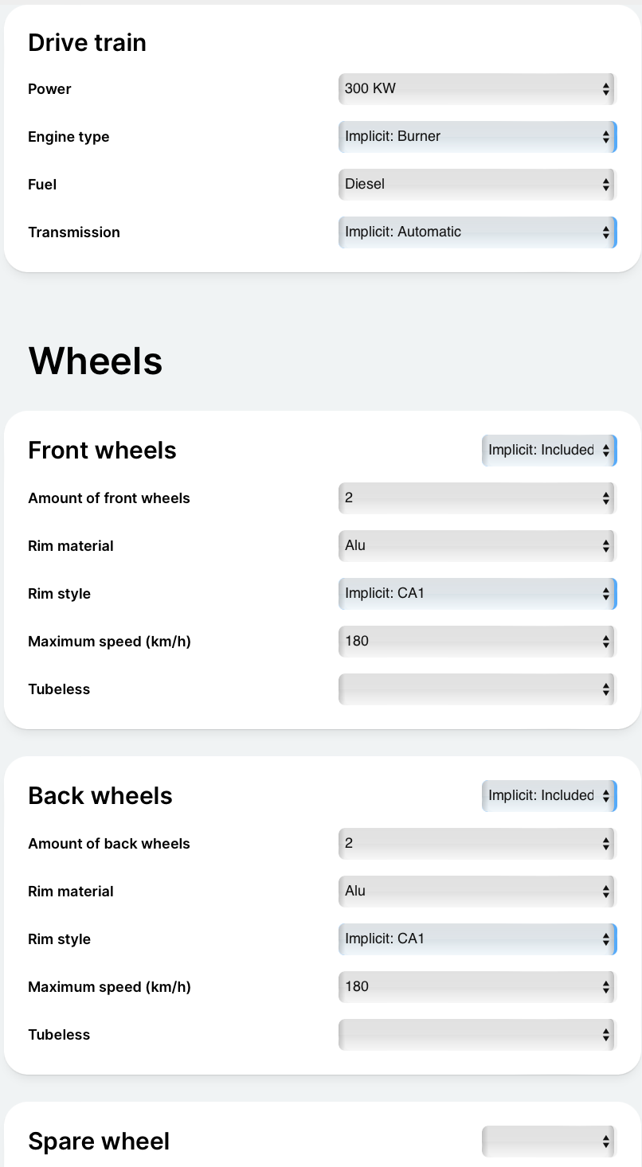Click the Fuel dropdown arrow icon

606,185
